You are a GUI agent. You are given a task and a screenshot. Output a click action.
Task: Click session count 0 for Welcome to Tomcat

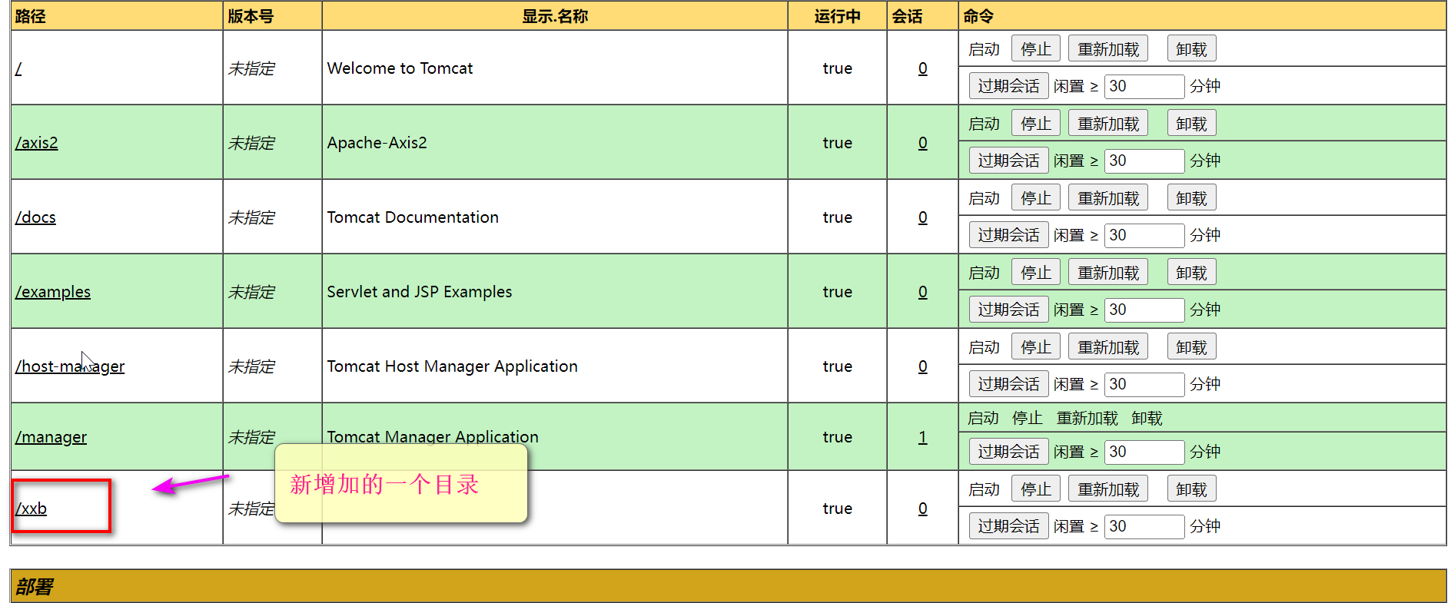(922, 68)
